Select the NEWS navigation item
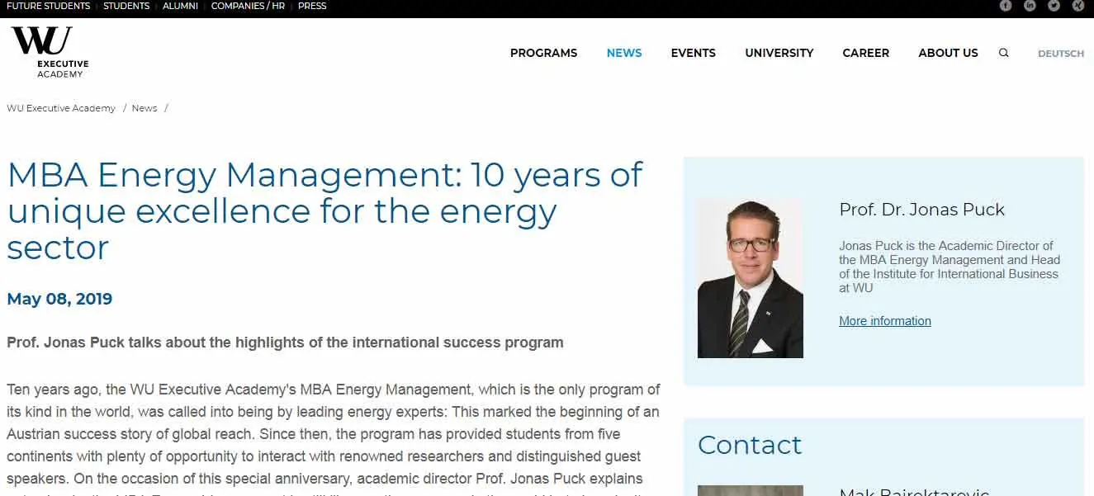The image size is (1094, 496). pos(624,53)
